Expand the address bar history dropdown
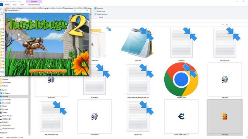The image size is (248, 139). [x=223, y=25]
